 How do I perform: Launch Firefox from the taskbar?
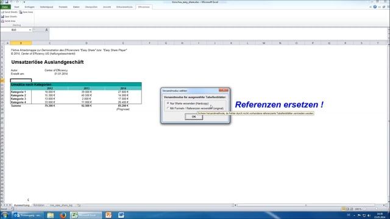[63, 215]
